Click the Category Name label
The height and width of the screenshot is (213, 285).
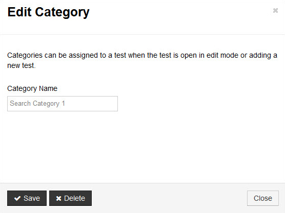(x=32, y=88)
